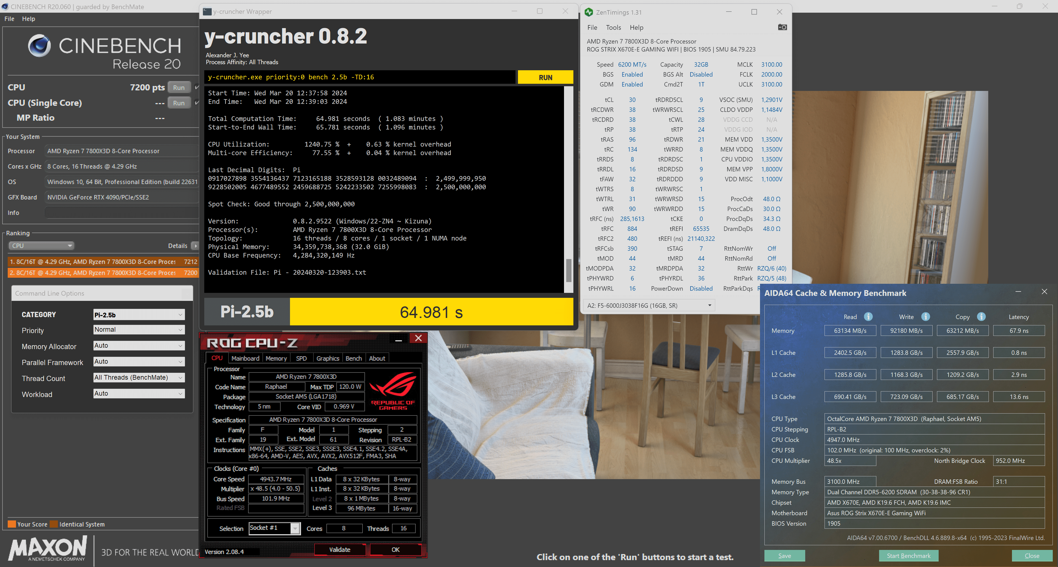Open the ZenTimings Help menu

[636, 28]
